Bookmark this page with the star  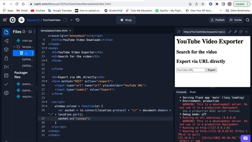click(x=203, y=4)
